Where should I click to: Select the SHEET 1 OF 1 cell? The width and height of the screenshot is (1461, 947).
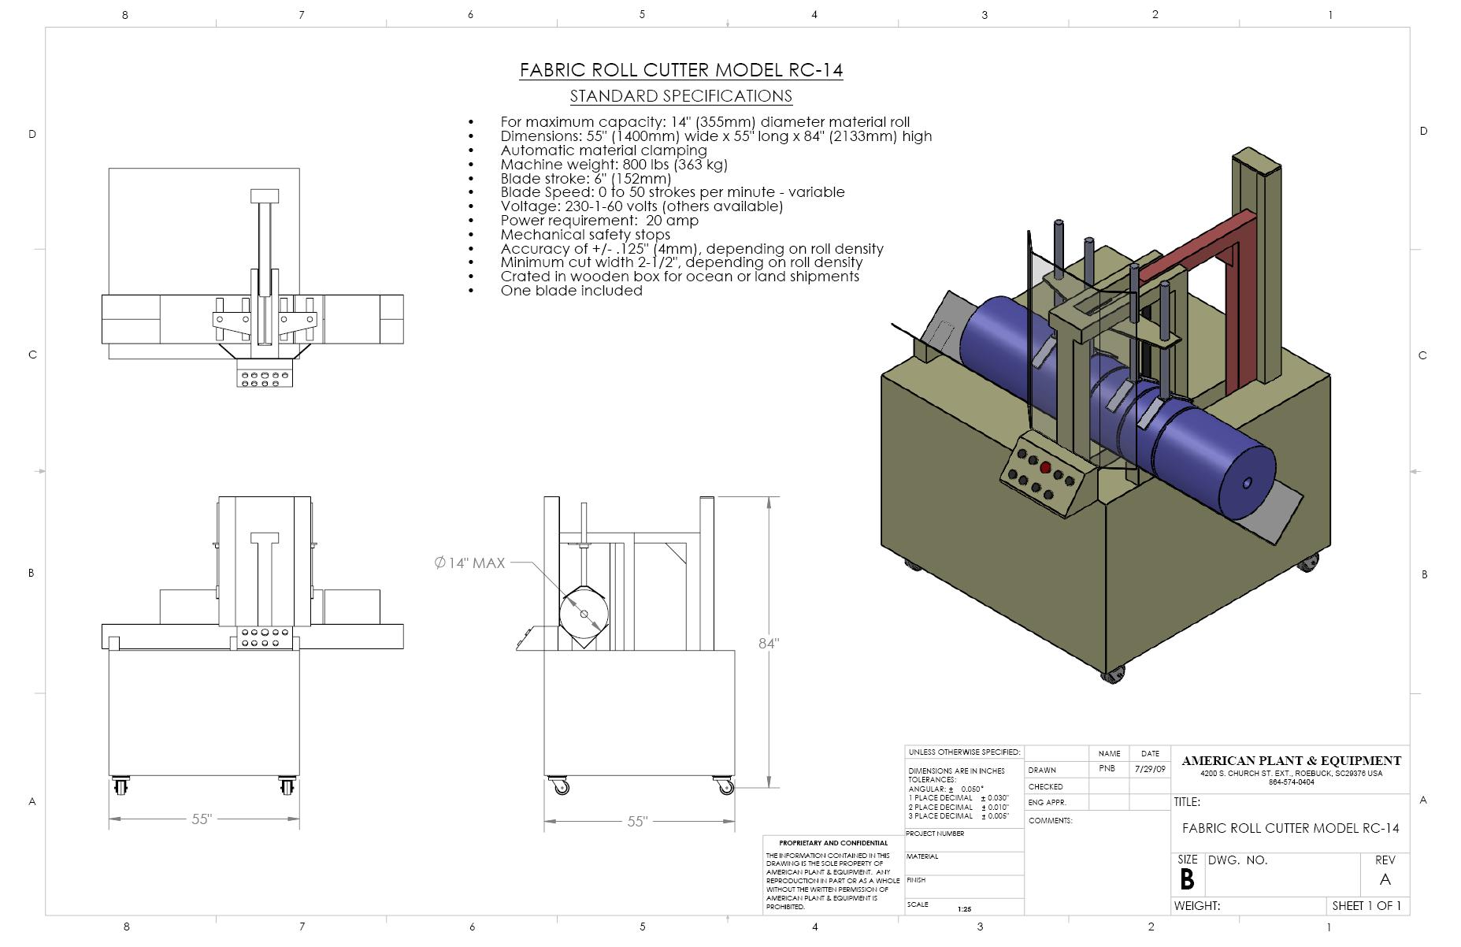1366,906
